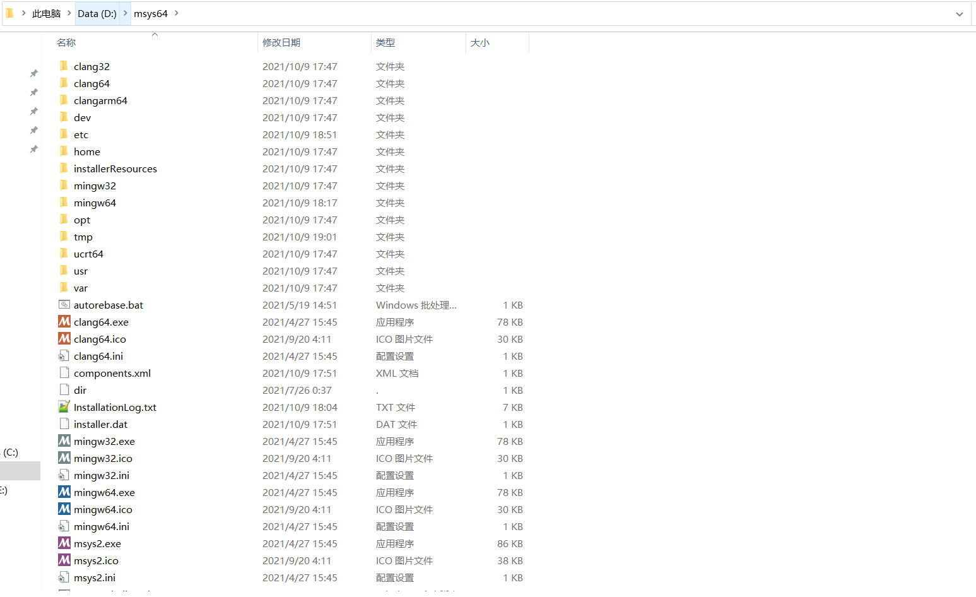
Task: Click the XML 文档 type cell
Action: (x=397, y=373)
